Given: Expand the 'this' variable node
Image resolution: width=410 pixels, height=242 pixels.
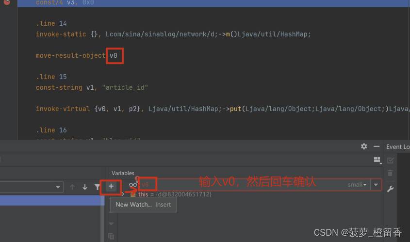Looking at the screenshot, I should (x=123, y=194).
